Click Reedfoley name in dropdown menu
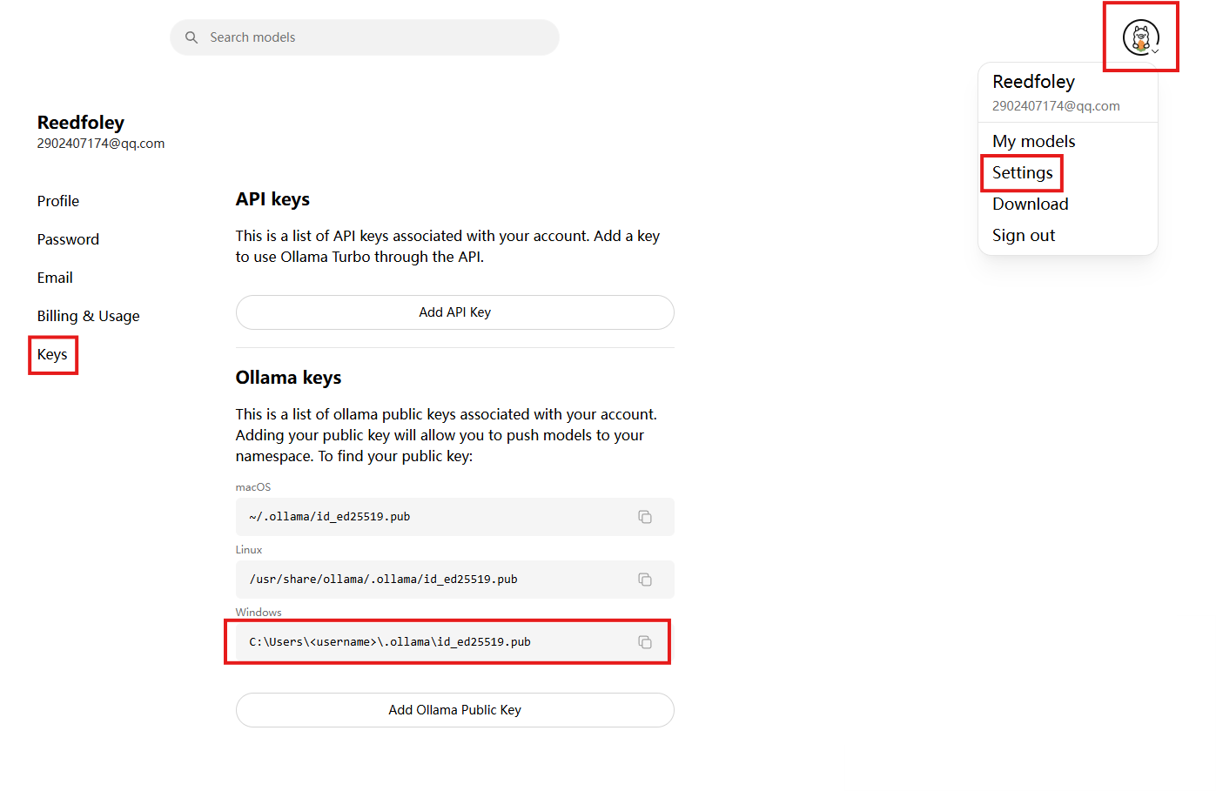 point(1034,82)
